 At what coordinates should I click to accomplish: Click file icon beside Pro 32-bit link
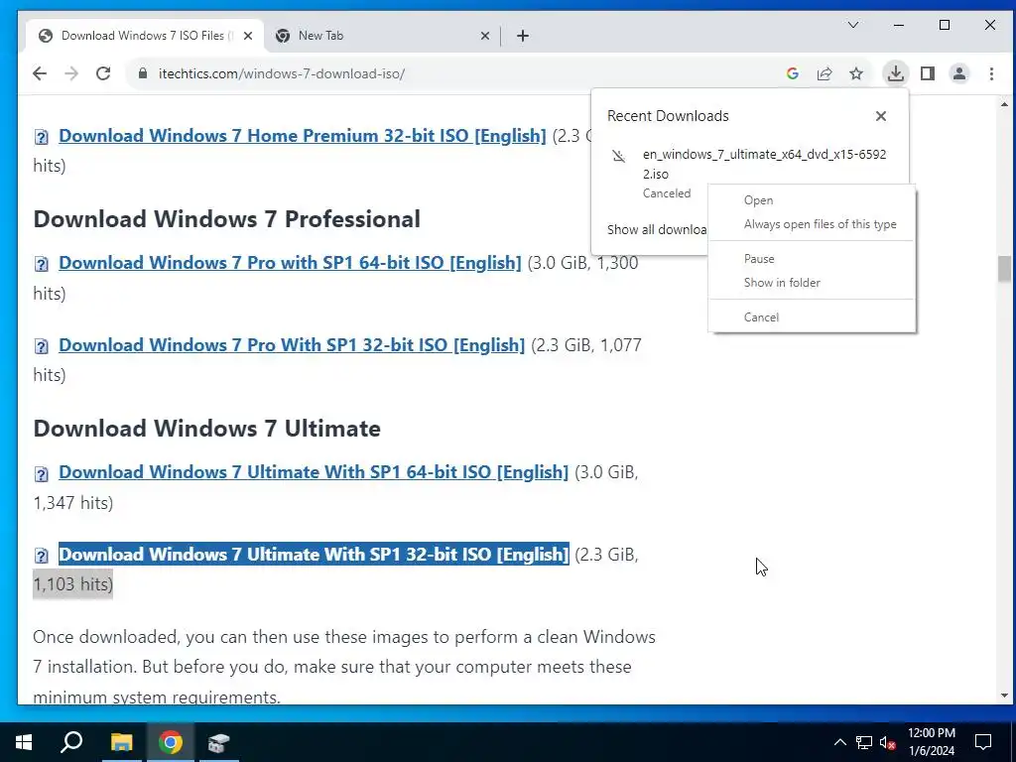point(42,346)
